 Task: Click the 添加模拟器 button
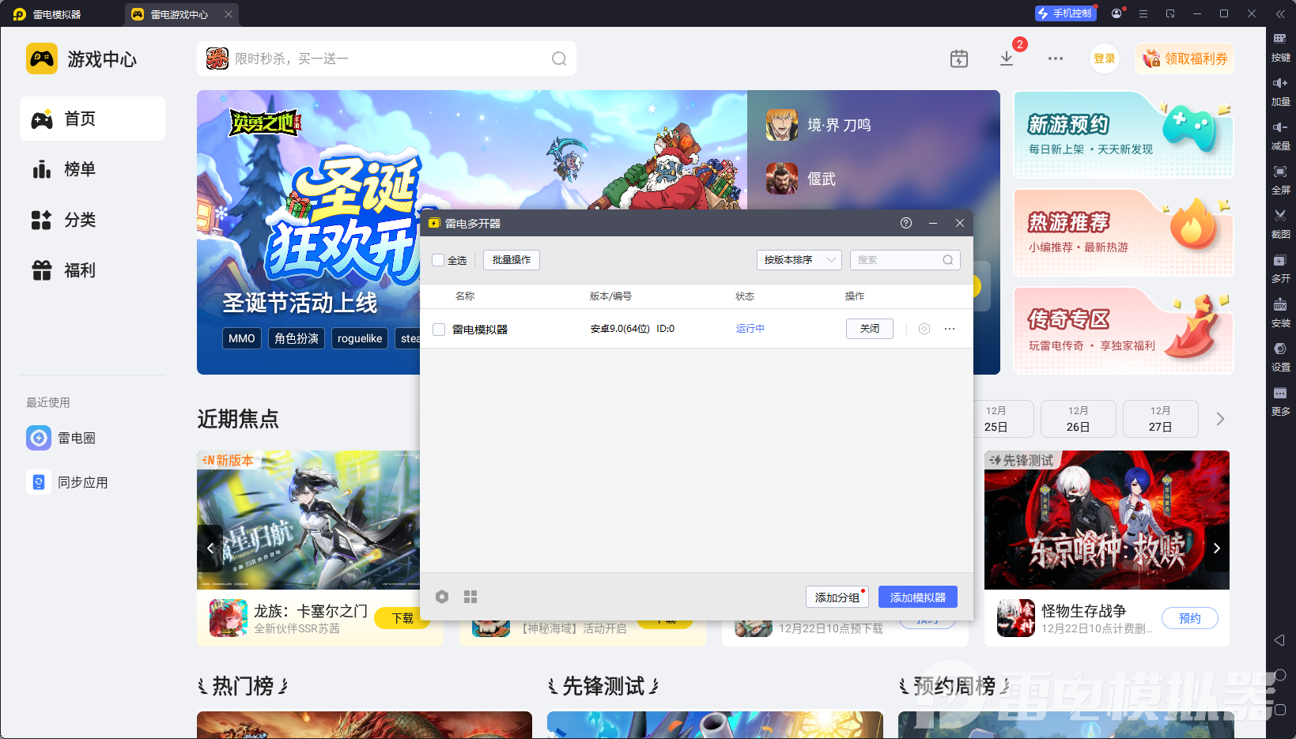(917, 598)
